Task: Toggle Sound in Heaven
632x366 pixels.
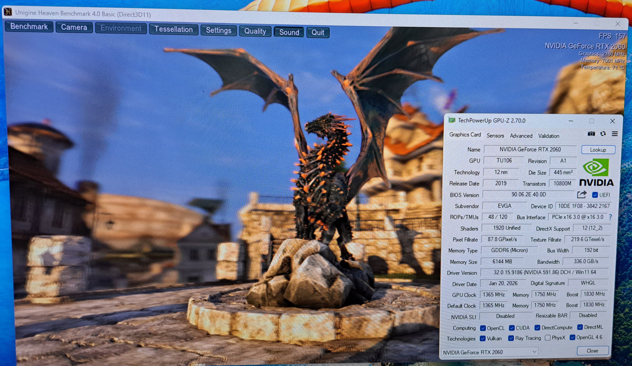Action: 289,32
